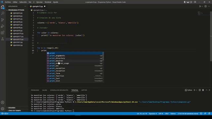Image resolution: width=212 pixels, height=119 pixels.
Task: Switch to the Salida panel tab
Action: (44, 90)
